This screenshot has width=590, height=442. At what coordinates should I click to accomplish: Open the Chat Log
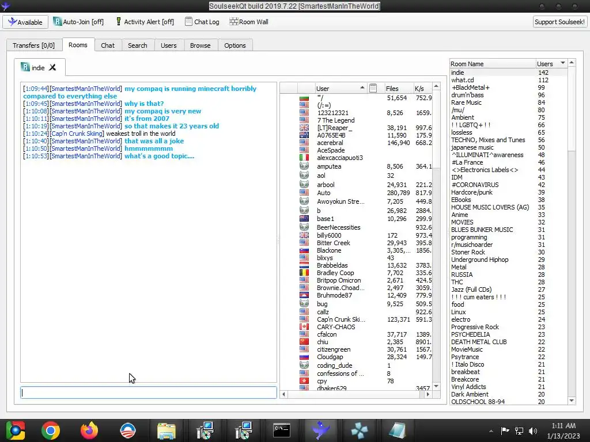pos(202,22)
